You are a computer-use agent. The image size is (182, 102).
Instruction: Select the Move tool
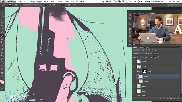2,12
